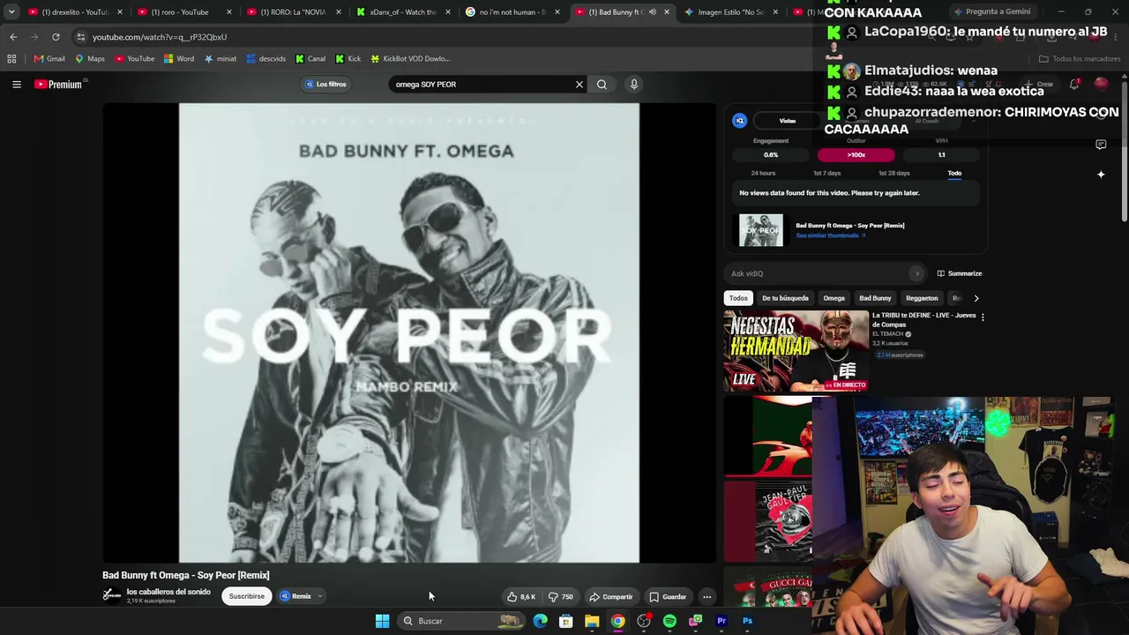The image size is (1129, 635).
Task: Open See similar thumbnails link
Action: (x=830, y=235)
